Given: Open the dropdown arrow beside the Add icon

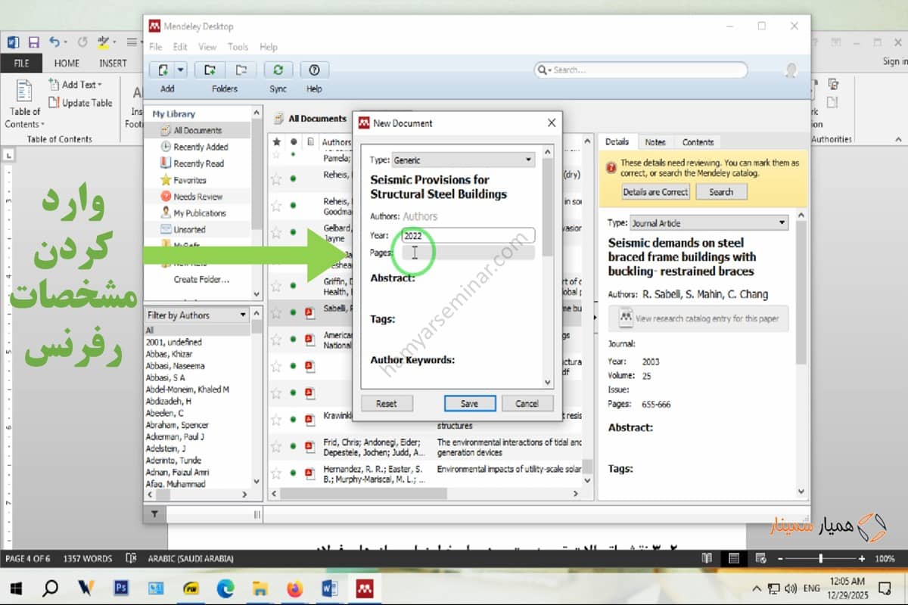Looking at the screenshot, I should point(180,70).
